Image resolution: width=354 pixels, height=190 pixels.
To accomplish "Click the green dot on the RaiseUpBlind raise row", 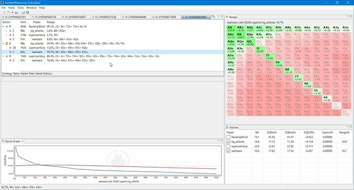I will click(x=7, y=26).
